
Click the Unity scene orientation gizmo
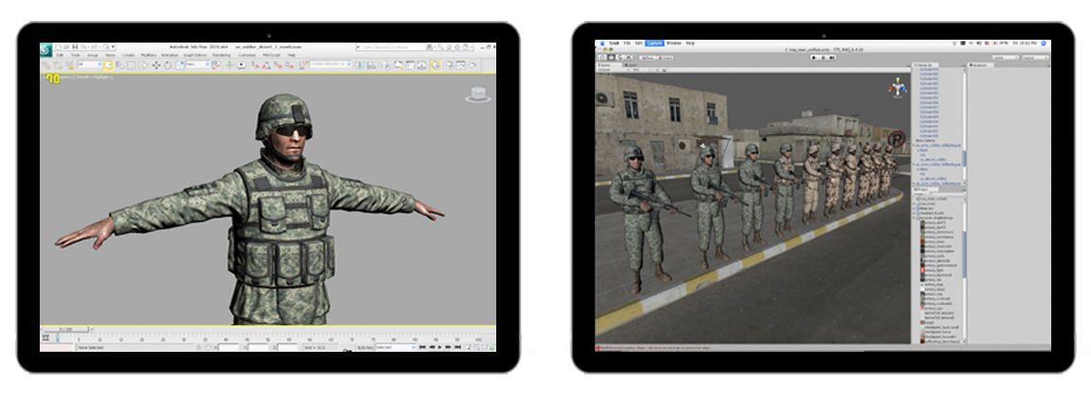(894, 90)
